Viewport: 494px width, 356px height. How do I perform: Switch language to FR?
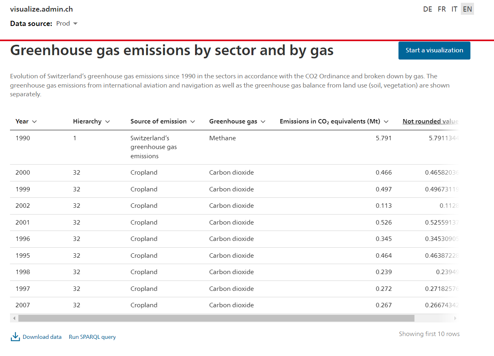click(x=442, y=9)
